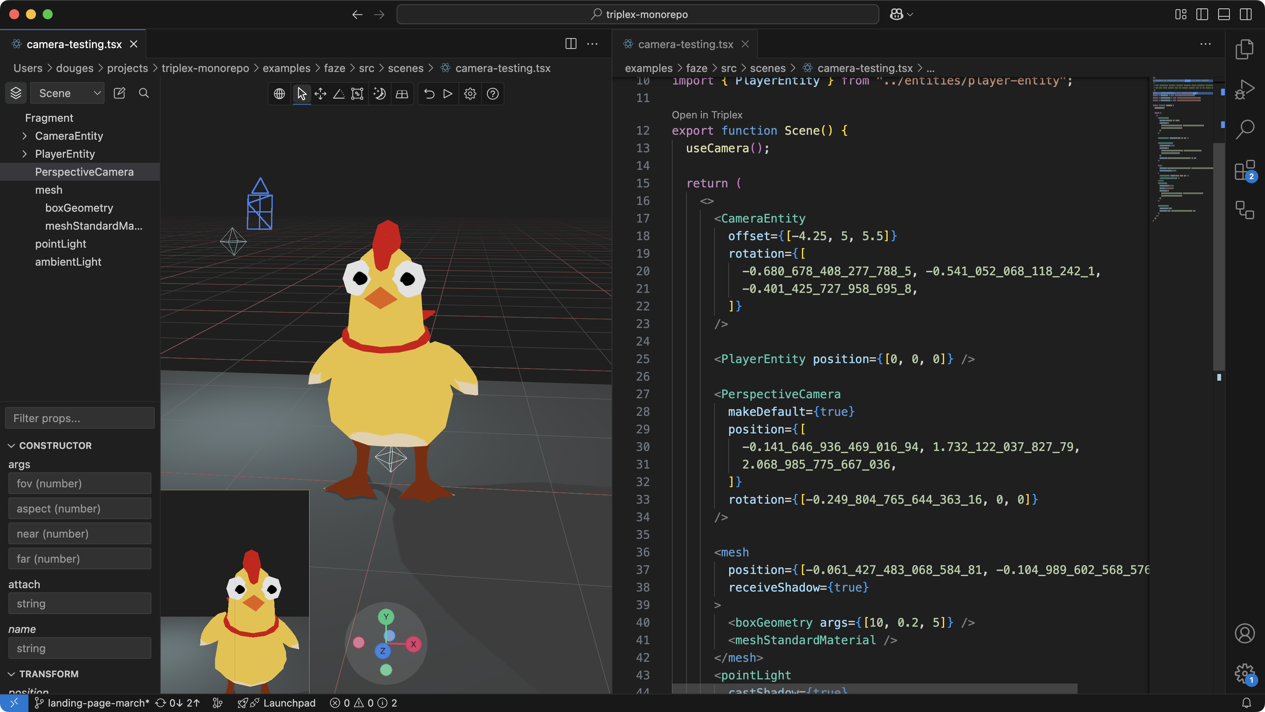Screen dimensions: 1265x712
Task: Switch to right camera-testing.tsx tab
Action: [x=685, y=44]
